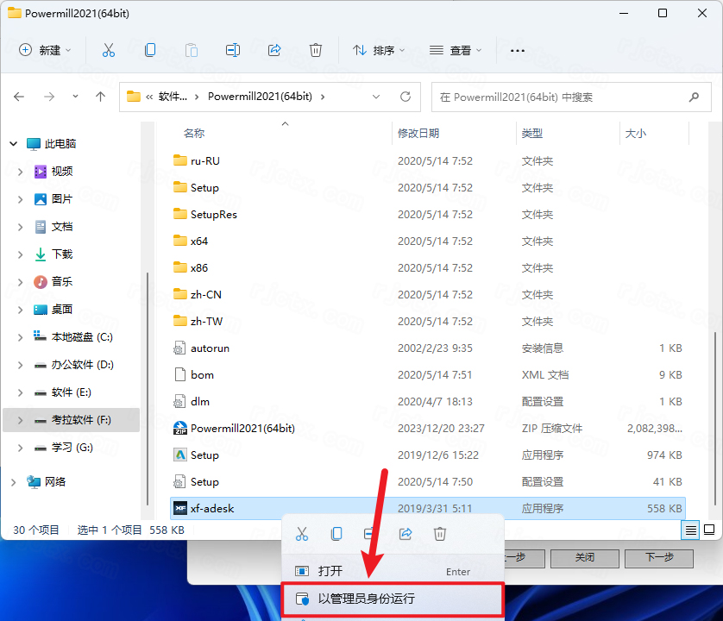Select the Setup 配置设置 file row

tap(427, 482)
